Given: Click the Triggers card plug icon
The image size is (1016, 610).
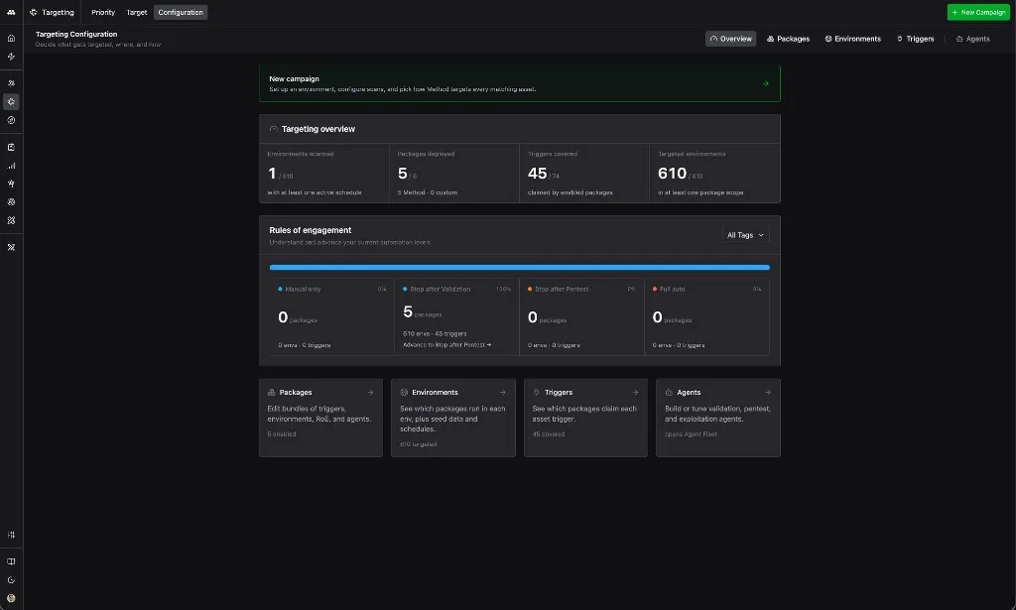Looking at the screenshot, I should click(537, 393).
